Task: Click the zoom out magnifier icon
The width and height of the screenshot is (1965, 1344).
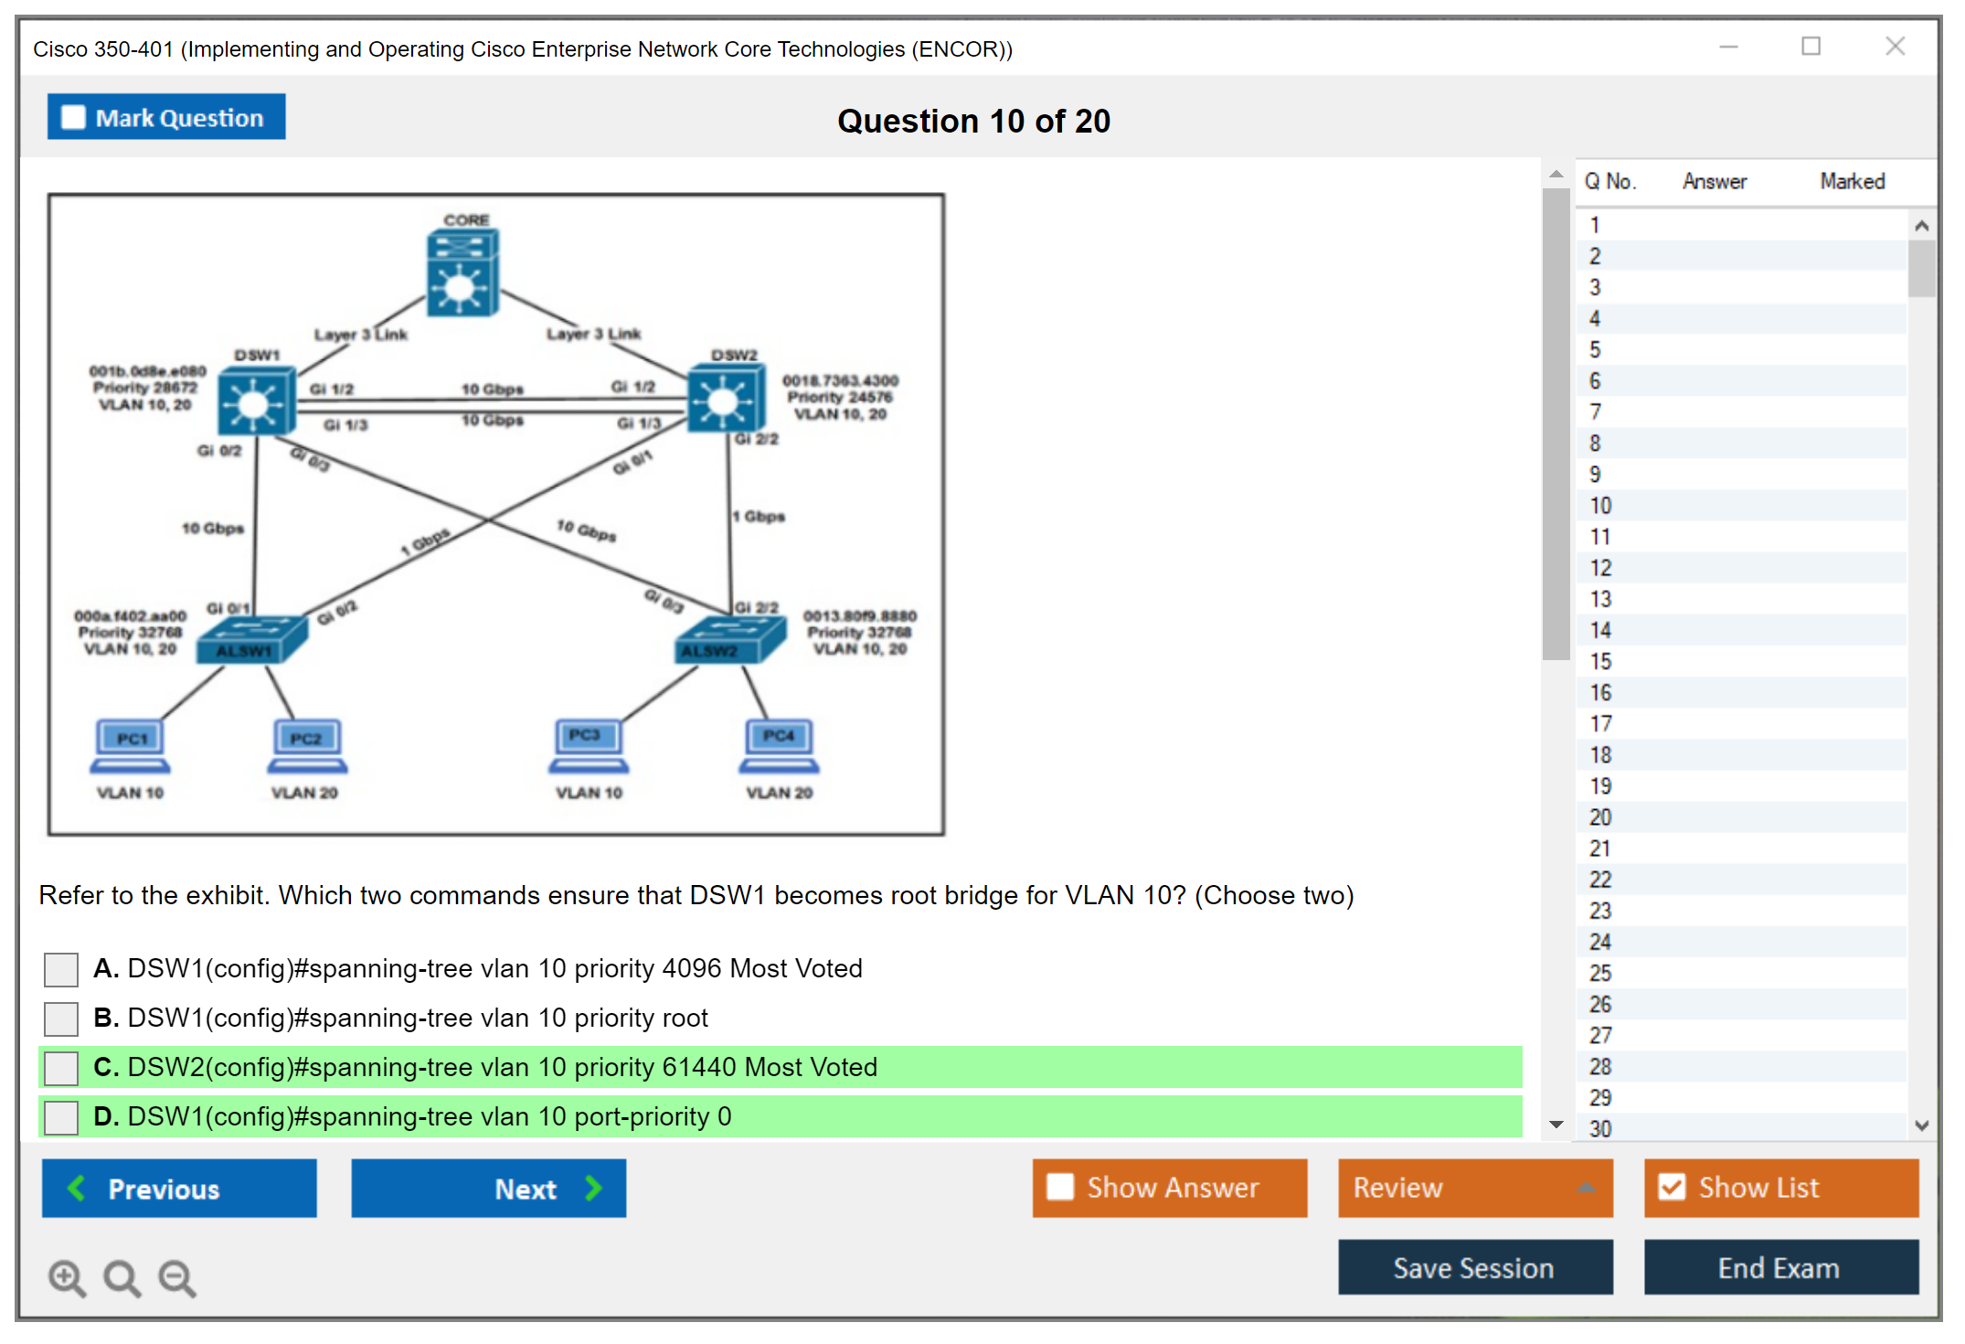Action: point(177,1278)
